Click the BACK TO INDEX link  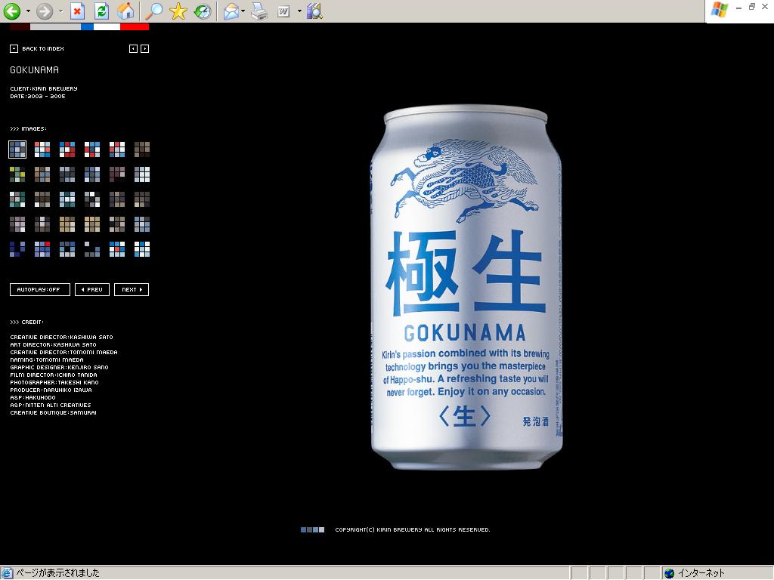coord(43,48)
